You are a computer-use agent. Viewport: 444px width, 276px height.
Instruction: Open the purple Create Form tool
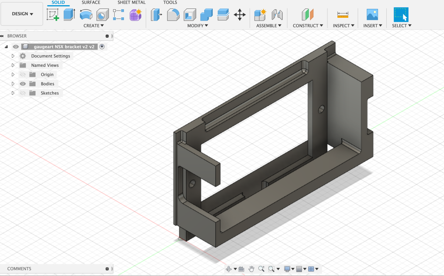pyautogui.click(x=135, y=15)
